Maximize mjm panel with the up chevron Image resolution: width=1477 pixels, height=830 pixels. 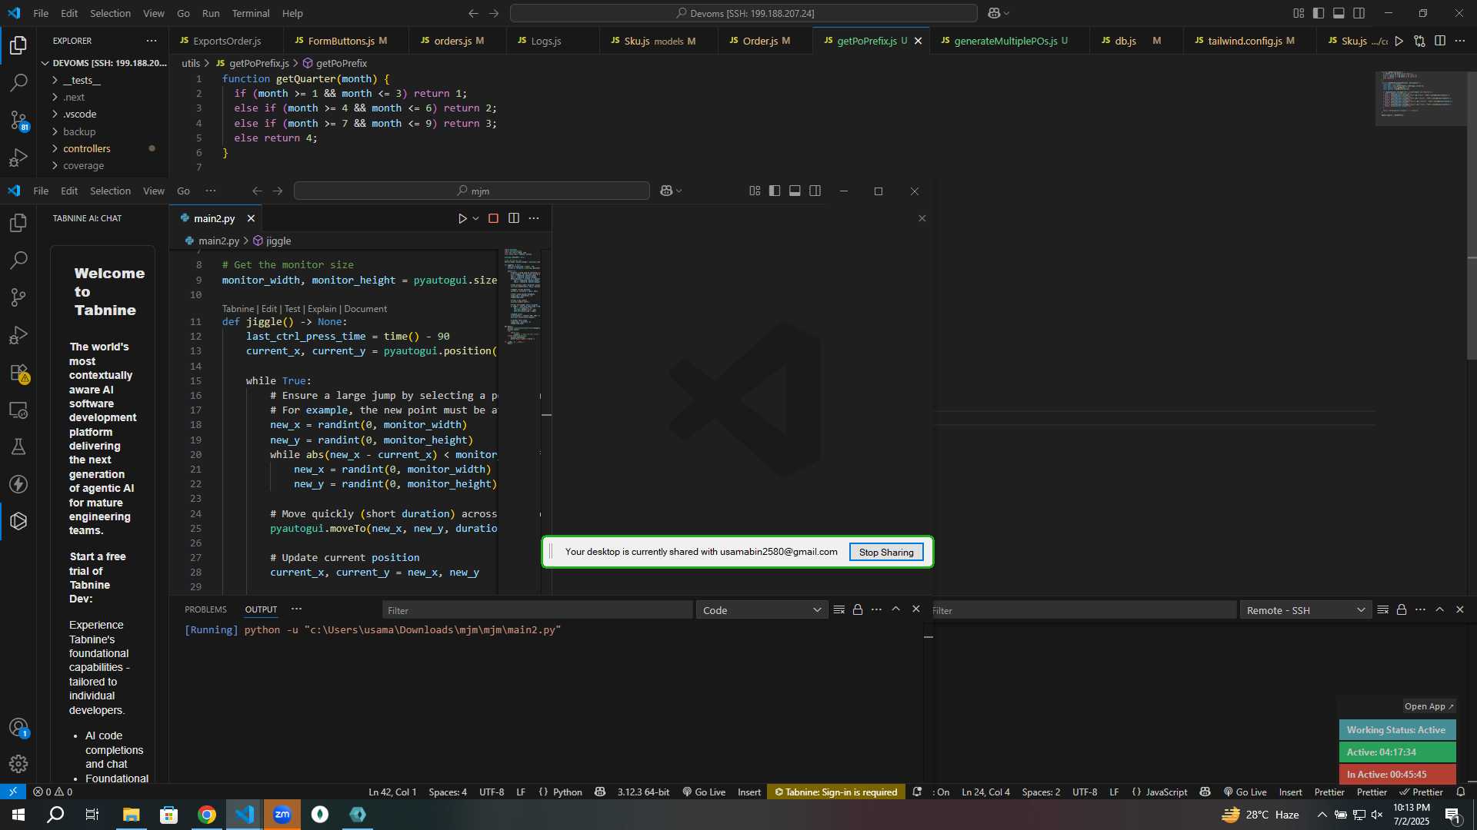pos(895,609)
